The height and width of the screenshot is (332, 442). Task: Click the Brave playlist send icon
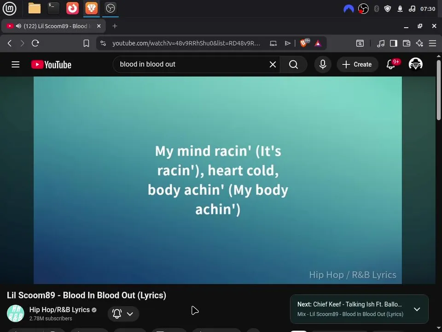click(287, 43)
